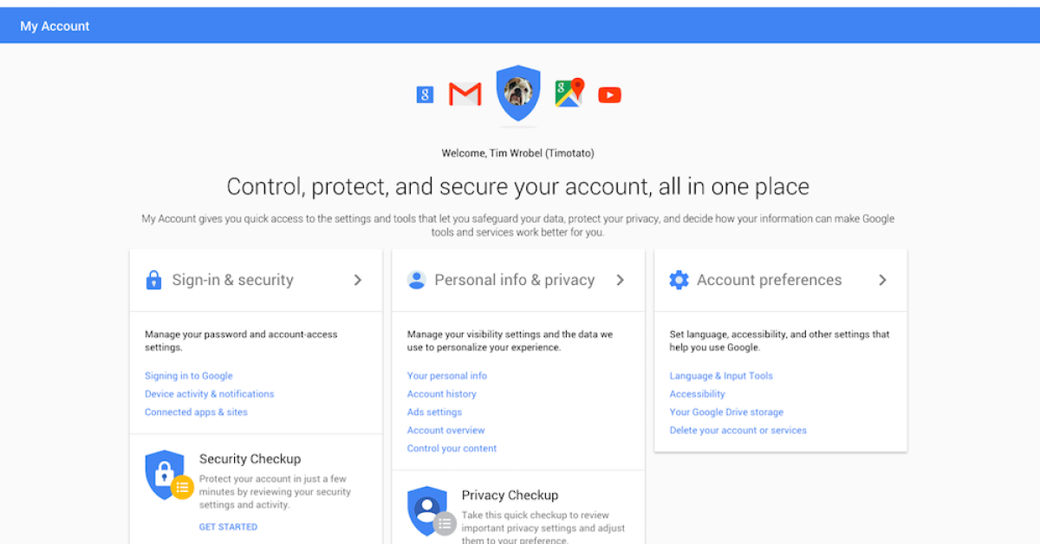The width and height of the screenshot is (1040, 544).
Task: Open Language & Input Tools link
Action: pos(721,376)
